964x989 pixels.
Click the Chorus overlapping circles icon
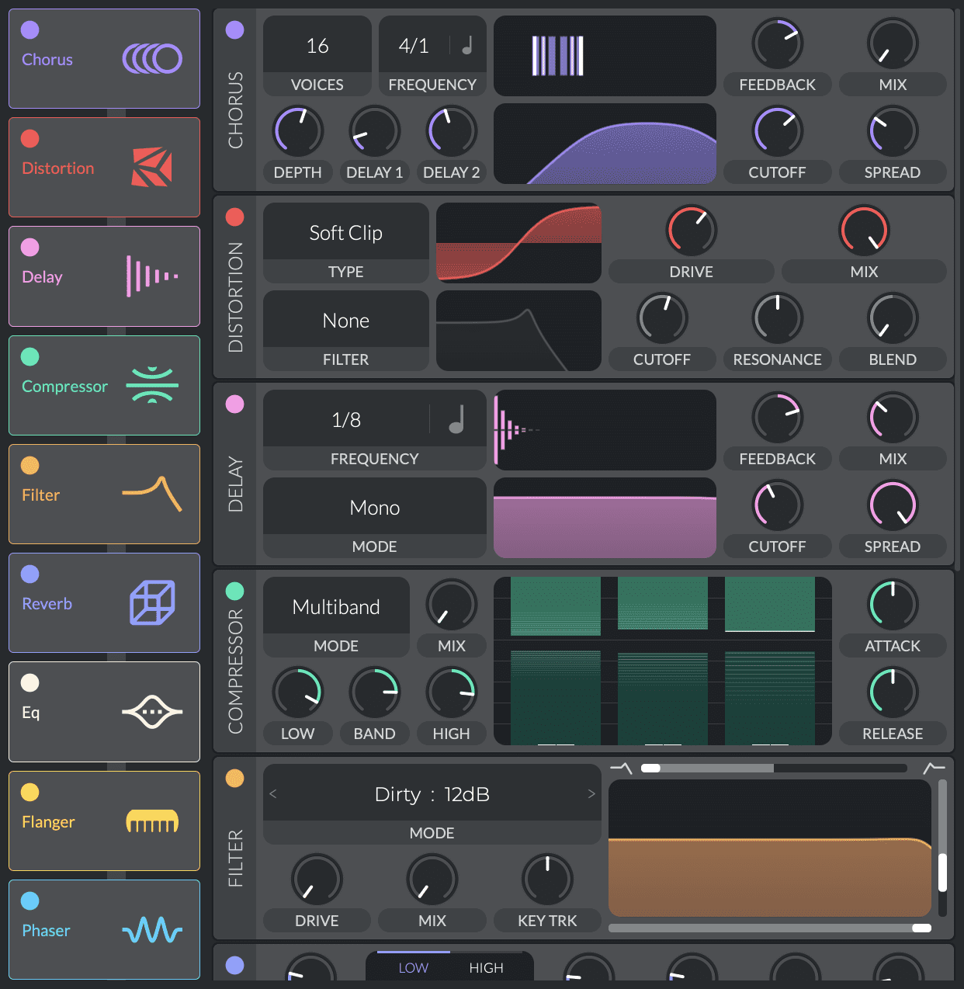[x=152, y=58]
